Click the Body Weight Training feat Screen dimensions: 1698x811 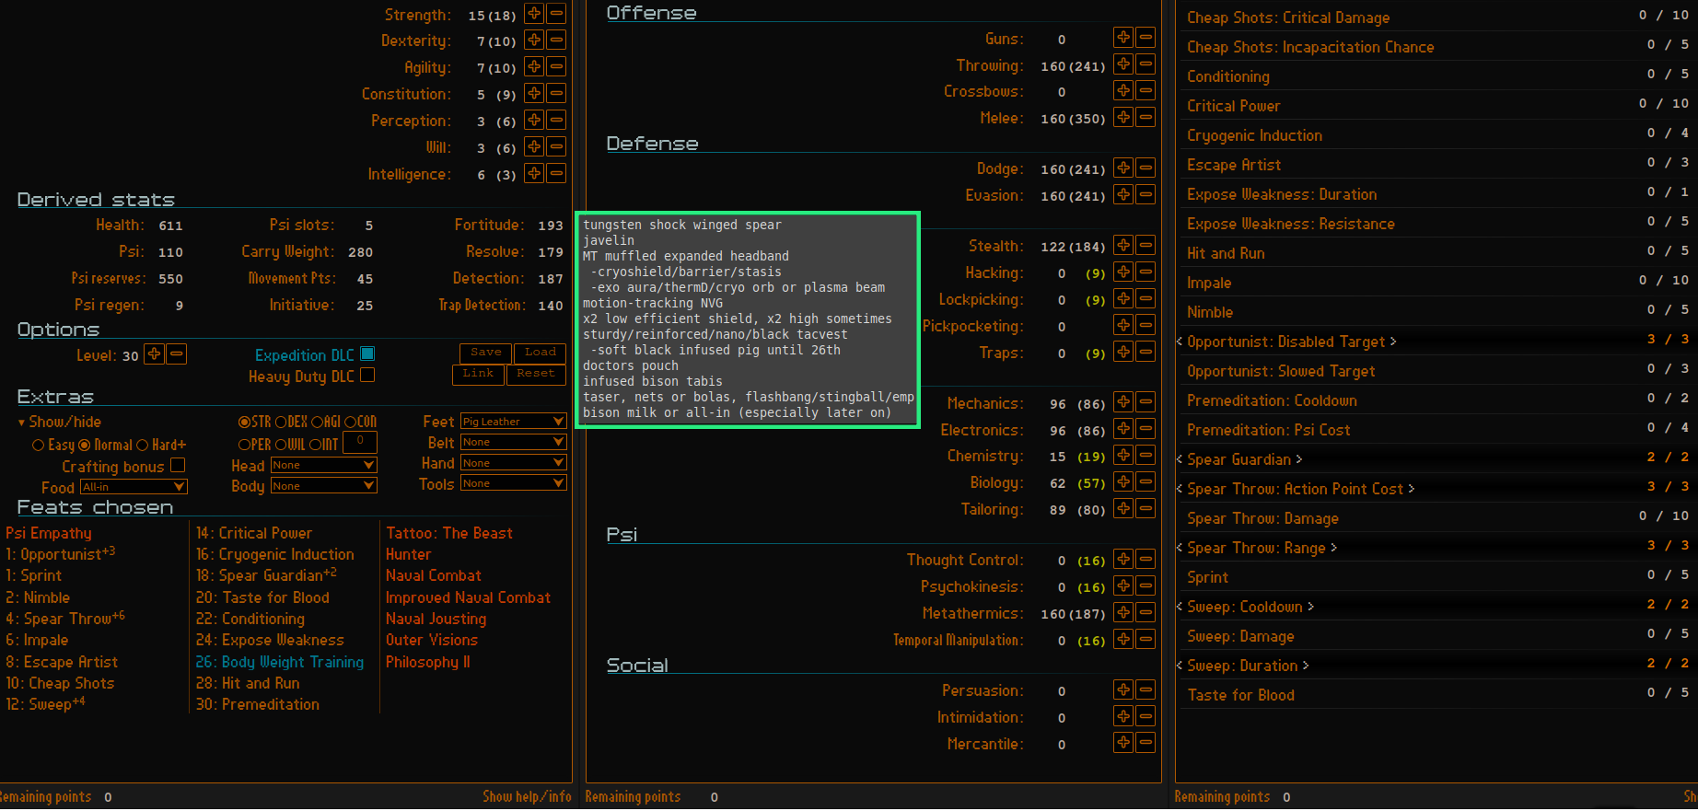[280, 662]
